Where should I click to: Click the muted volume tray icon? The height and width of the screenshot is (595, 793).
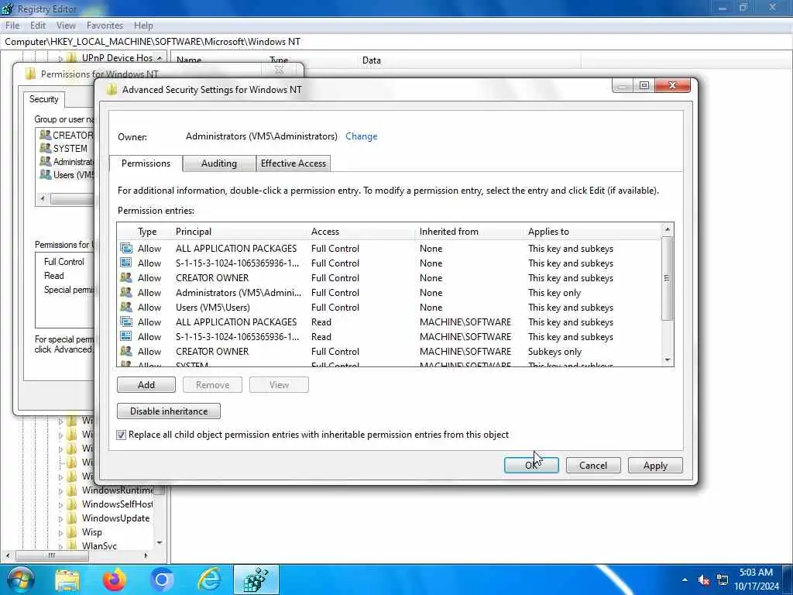(703, 580)
